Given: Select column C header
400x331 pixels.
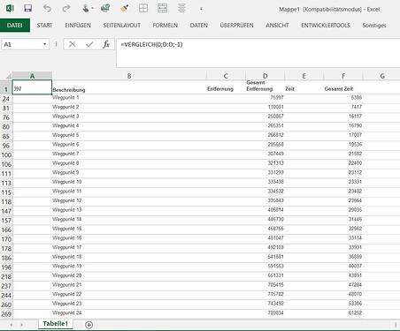Looking at the screenshot, I should pyautogui.click(x=226, y=76).
